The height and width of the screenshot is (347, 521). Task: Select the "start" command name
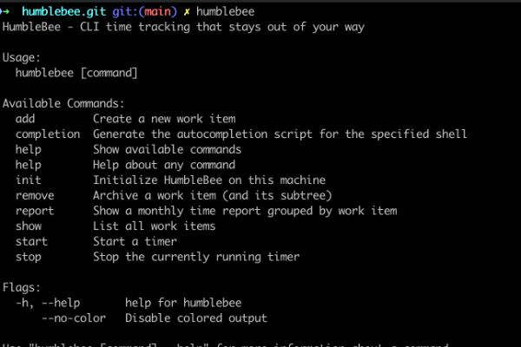[x=31, y=241]
